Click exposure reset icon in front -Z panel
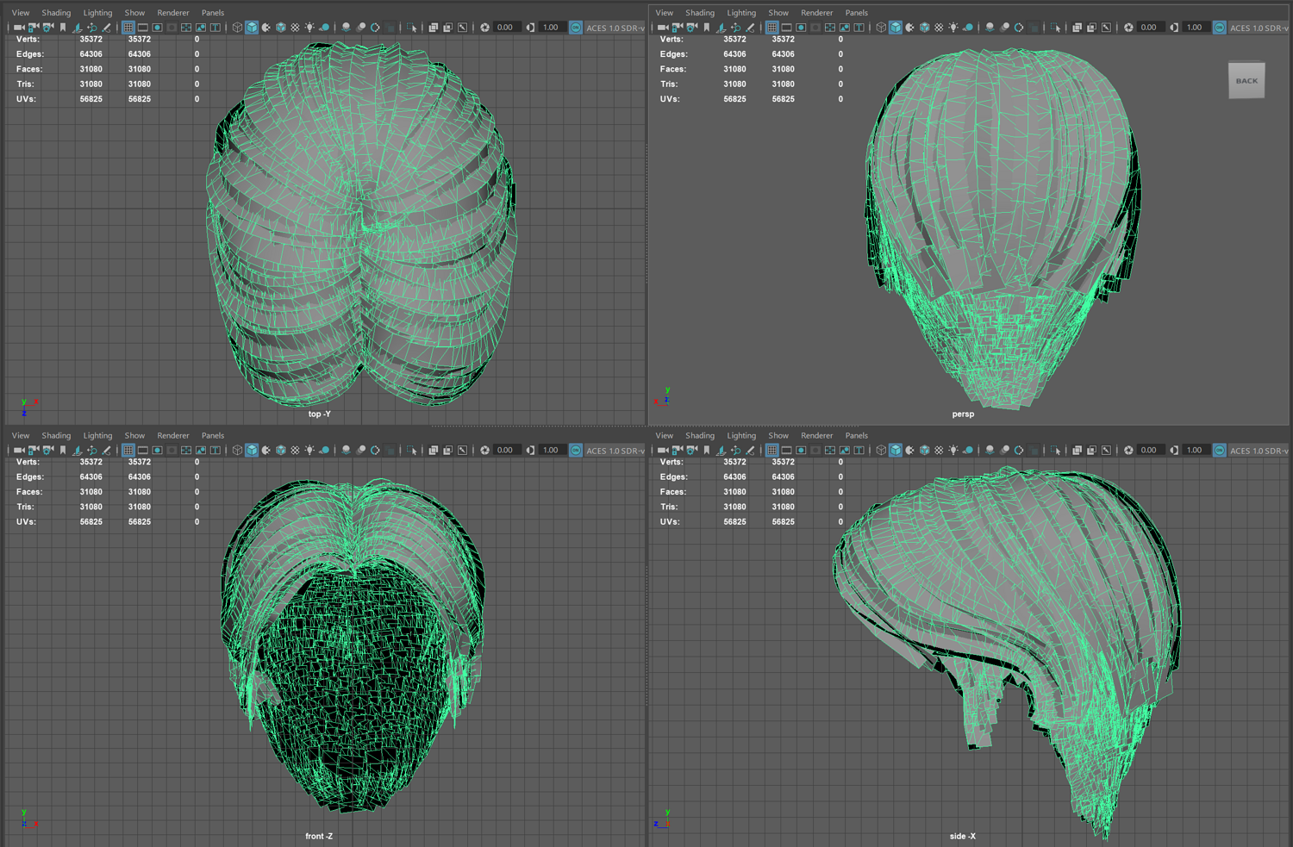 [x=484, y=450]
